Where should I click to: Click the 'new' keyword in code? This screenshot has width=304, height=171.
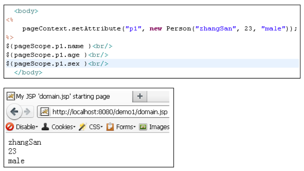pos(156,29)
